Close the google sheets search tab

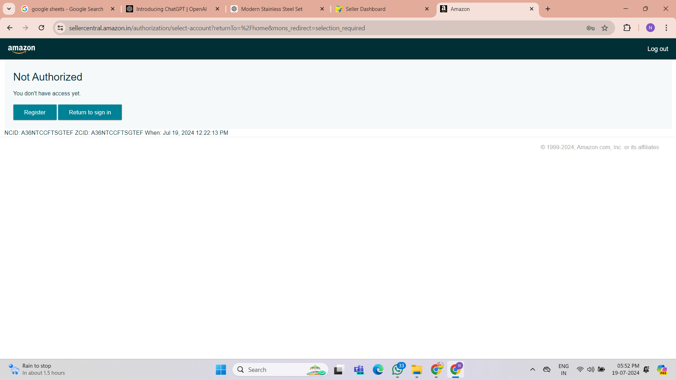113,9
